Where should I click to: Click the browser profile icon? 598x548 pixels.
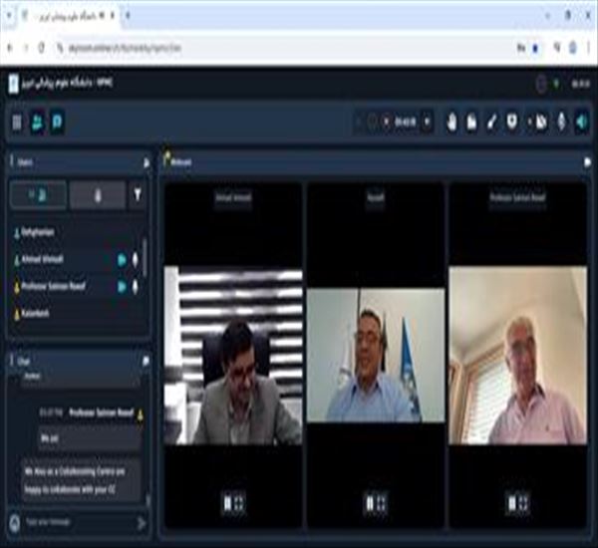coord(573,48)
